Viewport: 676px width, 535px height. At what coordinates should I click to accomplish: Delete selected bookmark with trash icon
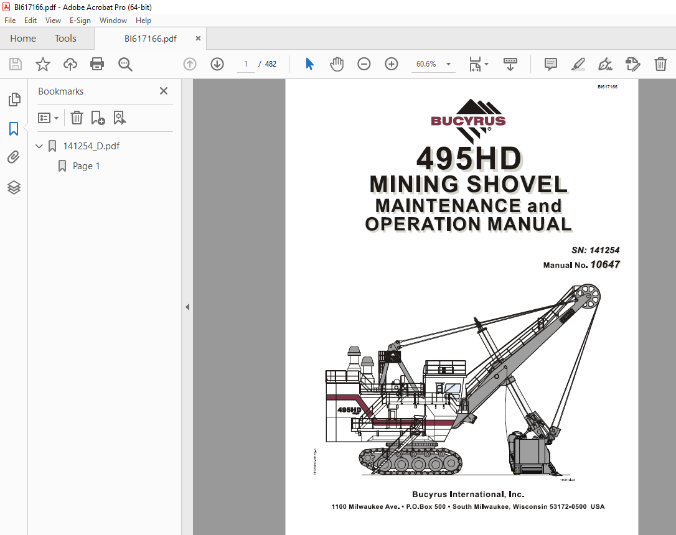tap(77, 118)
